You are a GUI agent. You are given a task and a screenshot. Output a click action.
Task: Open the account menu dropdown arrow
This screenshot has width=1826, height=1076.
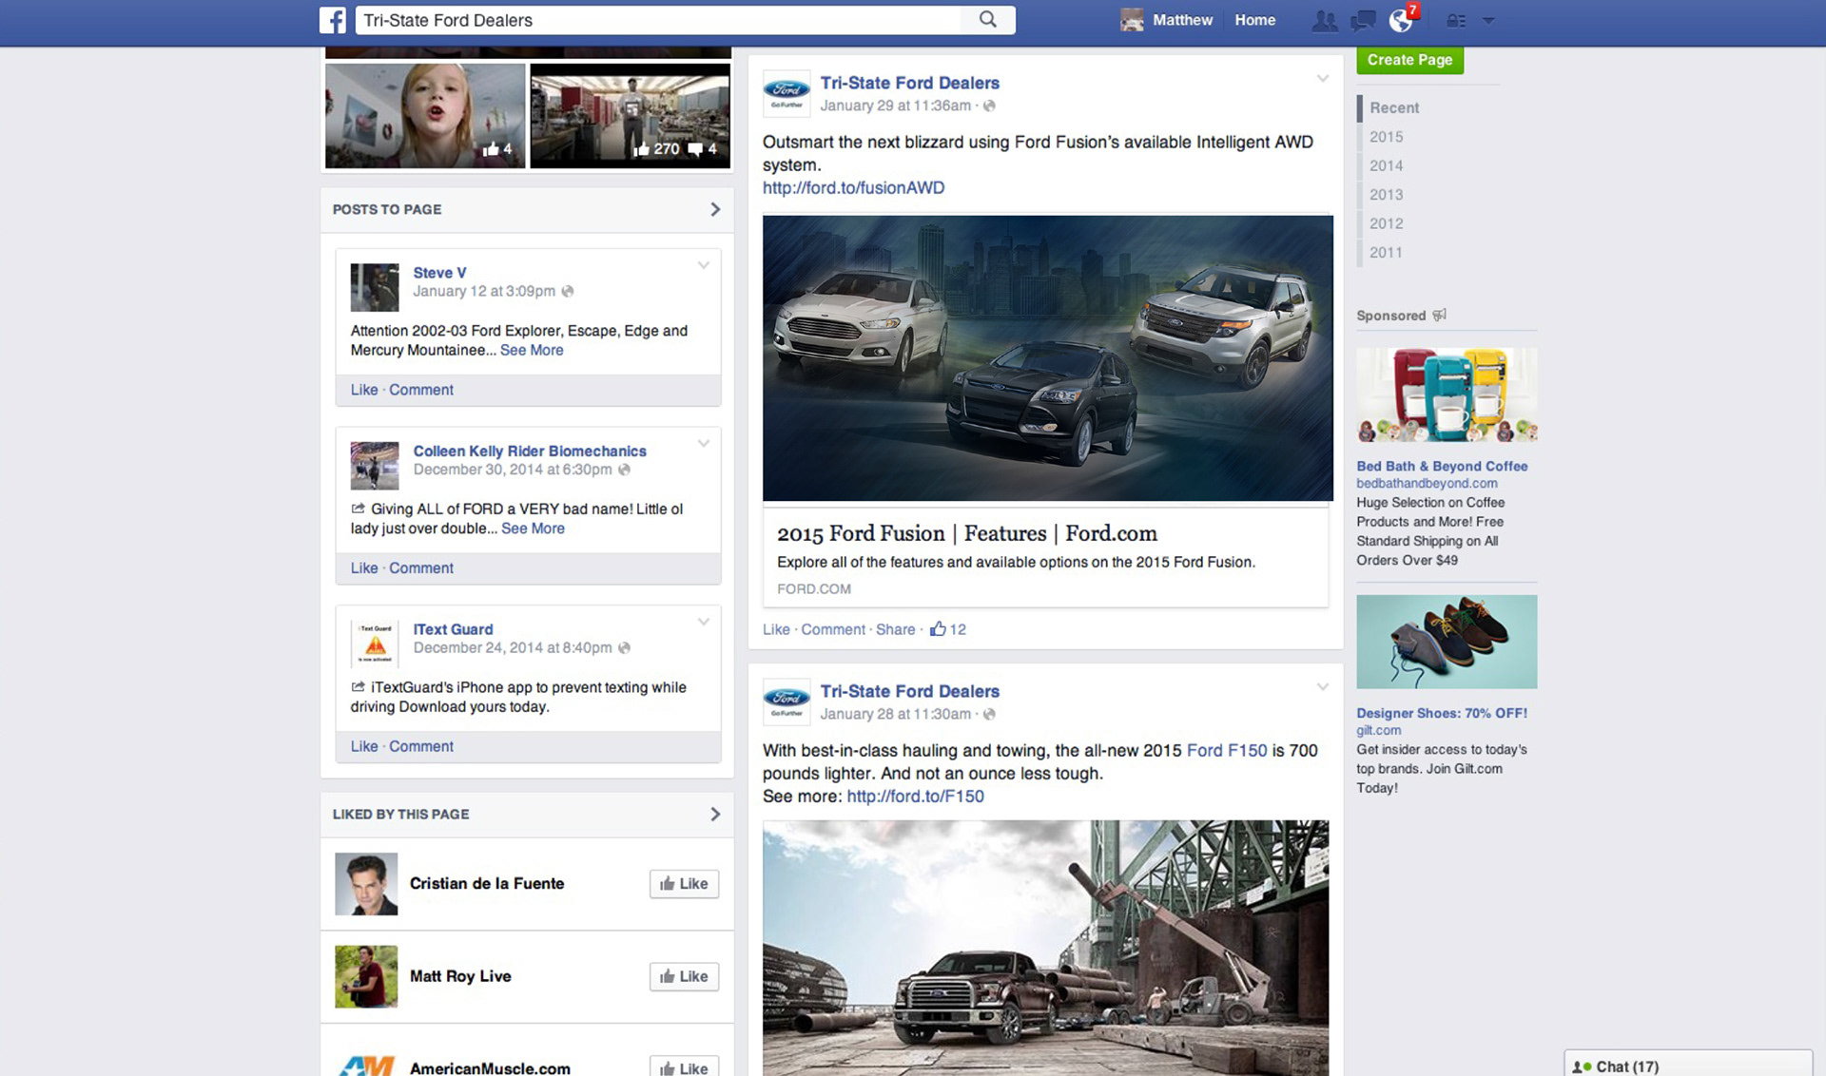point(1488,20)
